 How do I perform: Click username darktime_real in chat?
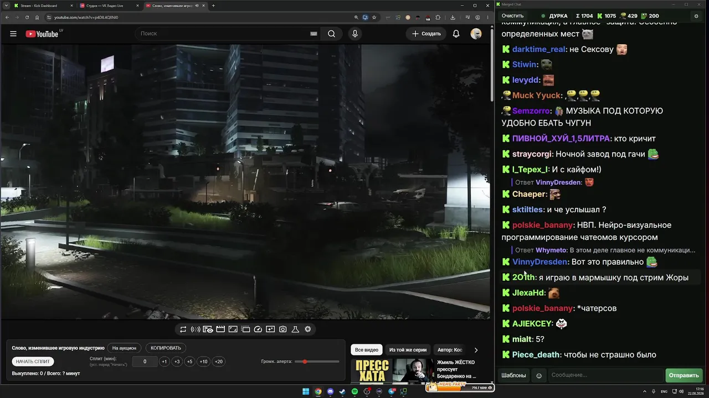pos(539,50)
